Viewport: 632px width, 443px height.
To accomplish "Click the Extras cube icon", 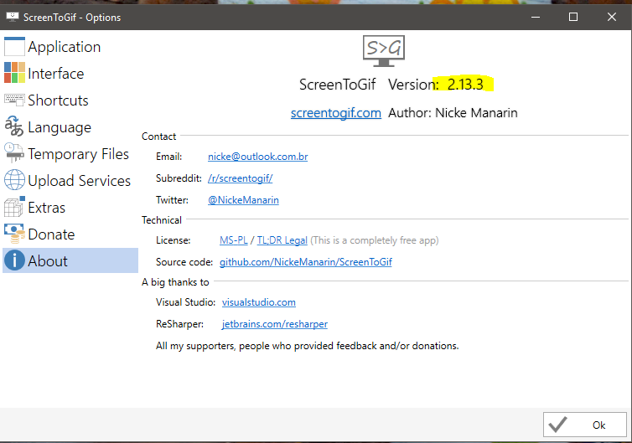I will [14, 207].
